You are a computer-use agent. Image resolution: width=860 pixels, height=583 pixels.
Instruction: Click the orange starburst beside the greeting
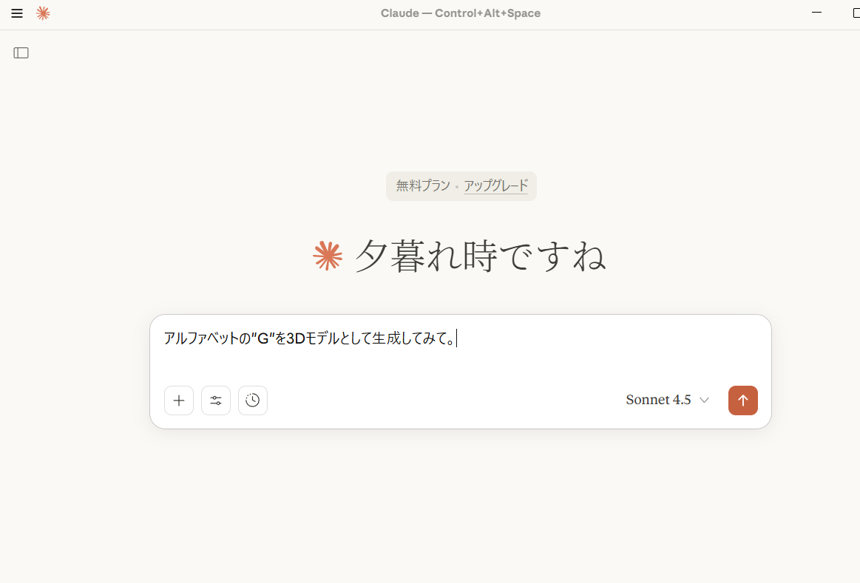point(328,256)
